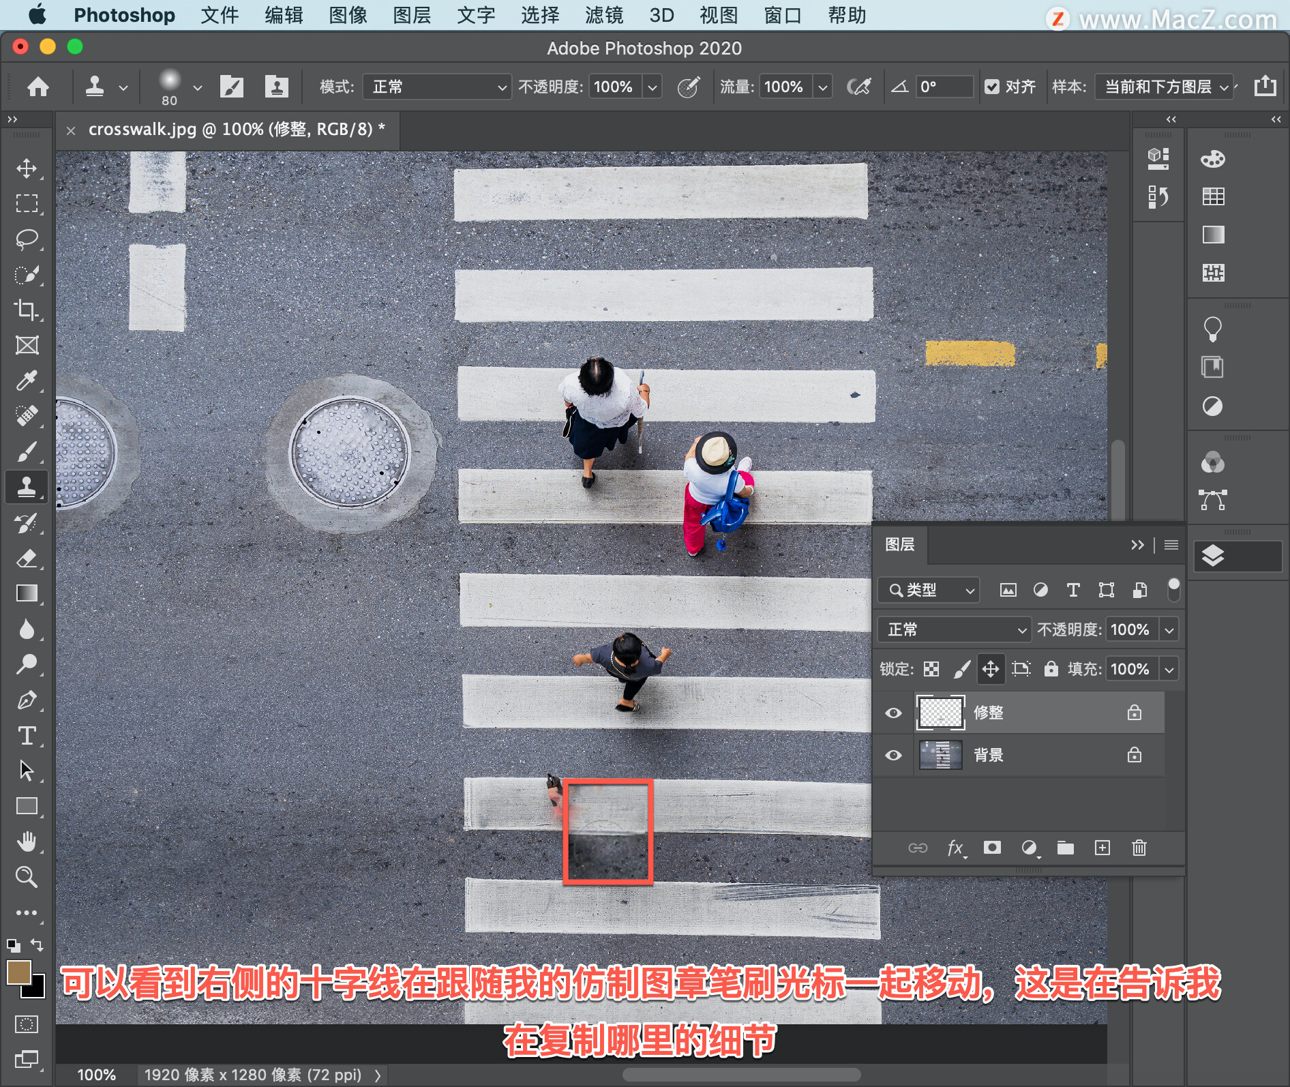Delete layer with trash icon
Screen dimensions: 1290x1087
[1139, 848]
